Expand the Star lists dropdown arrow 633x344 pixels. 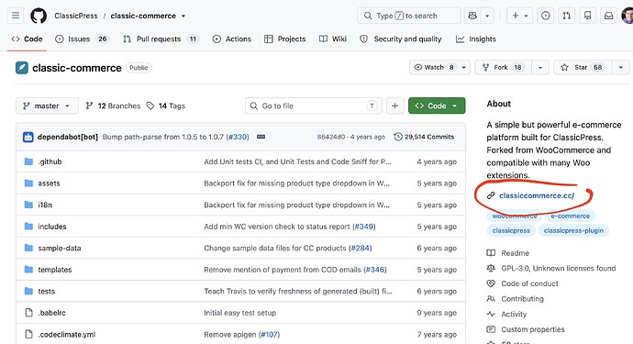[x=621, y=68]
